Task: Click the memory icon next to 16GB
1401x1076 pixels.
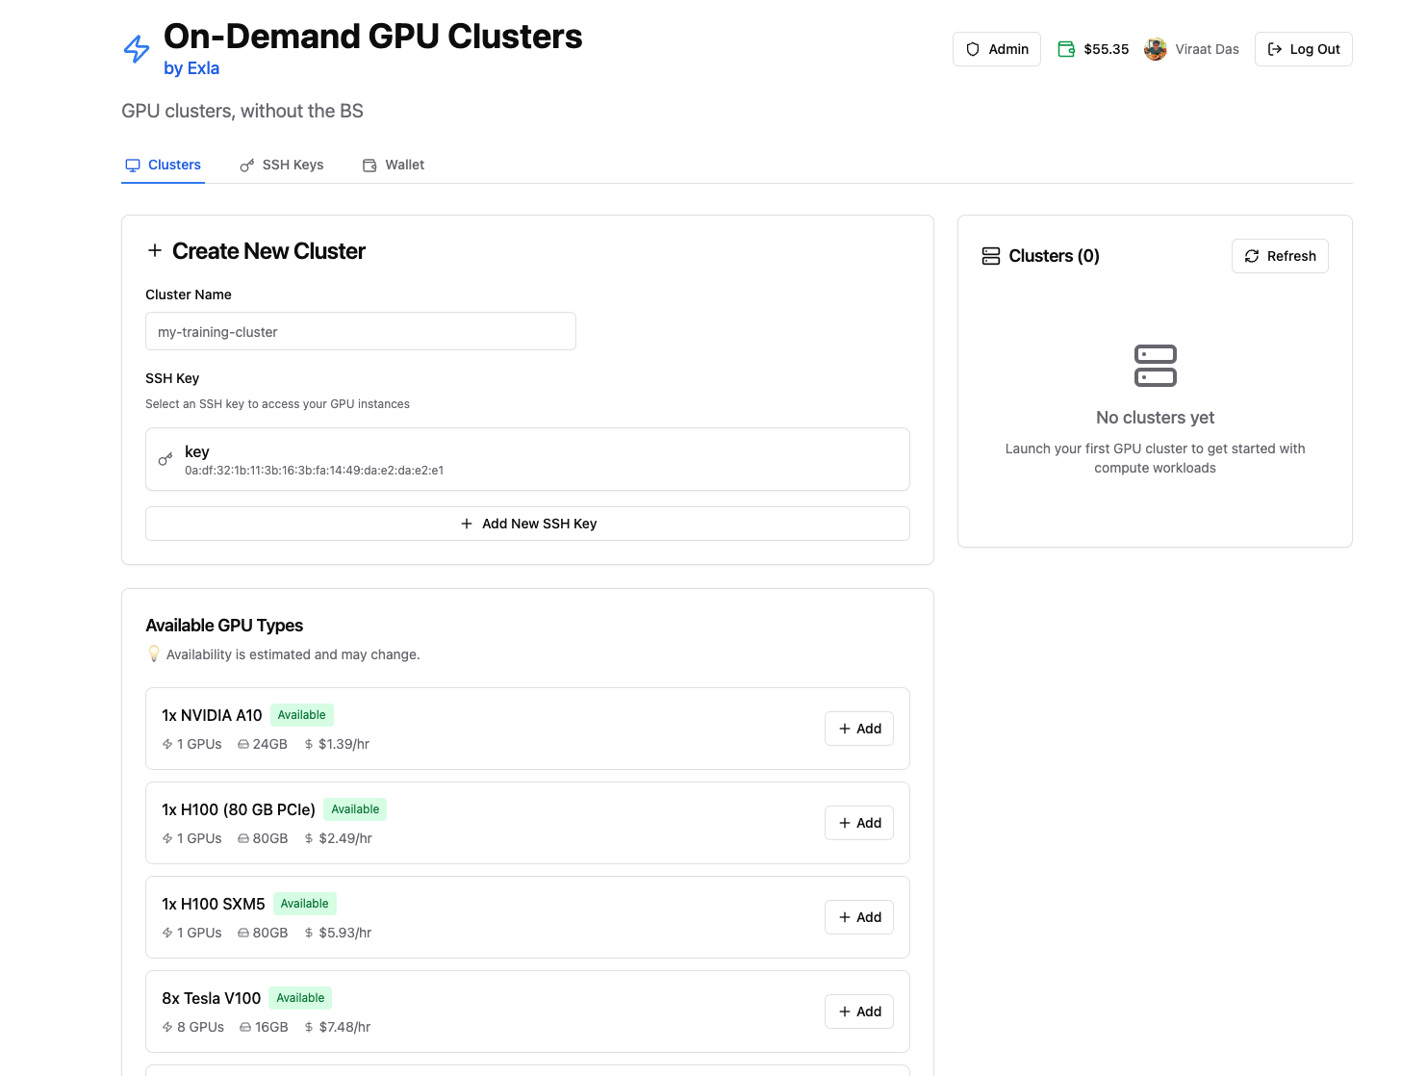Action: pos(245,1027)
